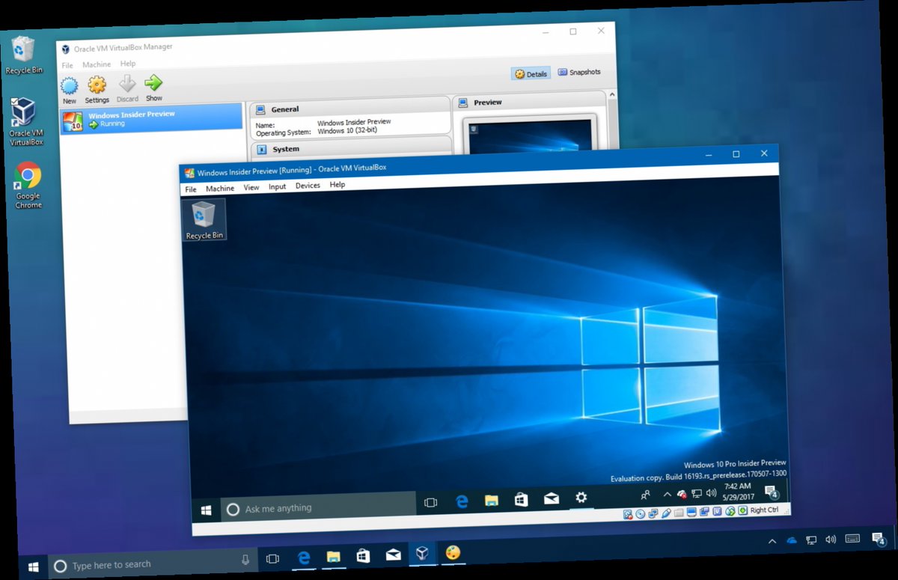The height and width of the screenshot is (580, 898).
Task: Click the green Show arrow in VirtualBox Manager
Action: 154,82
